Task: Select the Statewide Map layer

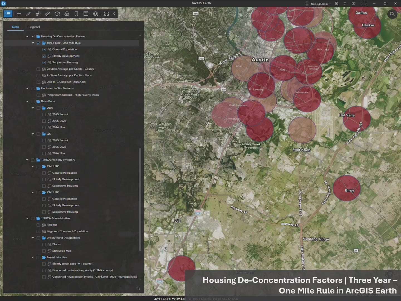Action: tap(62, 251)
